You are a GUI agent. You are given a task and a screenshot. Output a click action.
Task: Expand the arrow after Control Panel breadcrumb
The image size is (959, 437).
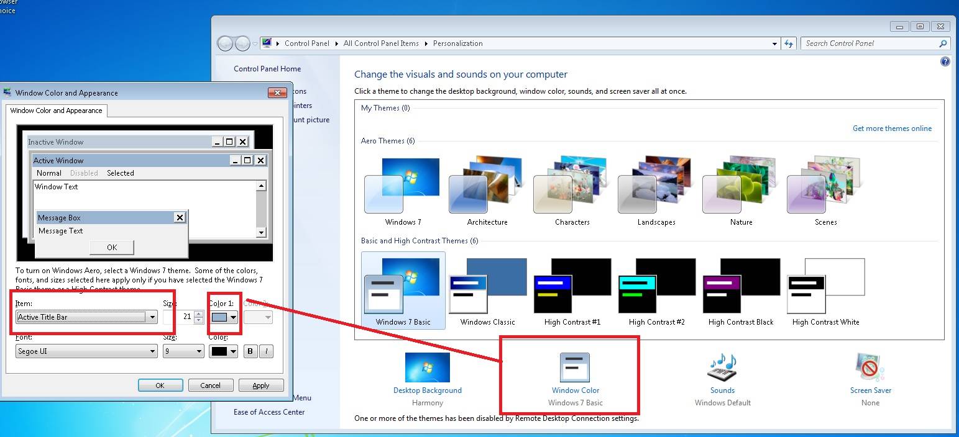click(336, 43)
